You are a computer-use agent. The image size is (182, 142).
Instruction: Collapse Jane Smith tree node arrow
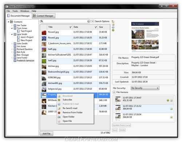tap(12, 34)
